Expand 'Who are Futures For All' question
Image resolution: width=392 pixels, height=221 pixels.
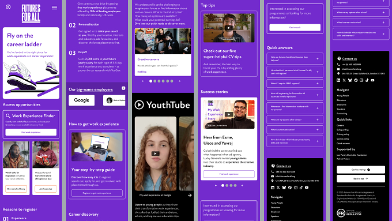295,58
